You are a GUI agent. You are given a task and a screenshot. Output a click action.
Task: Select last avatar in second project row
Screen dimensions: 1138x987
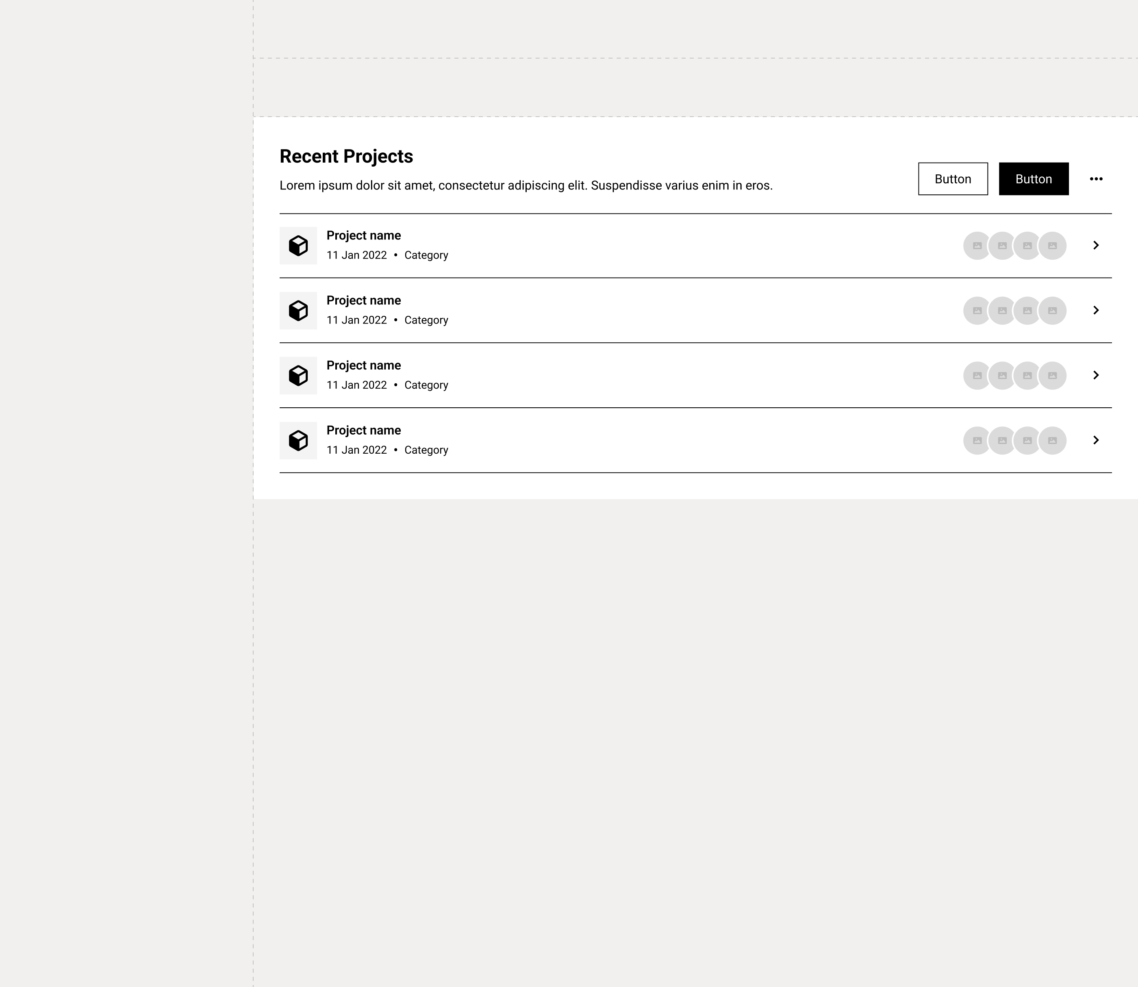[x=1052, y=311]
